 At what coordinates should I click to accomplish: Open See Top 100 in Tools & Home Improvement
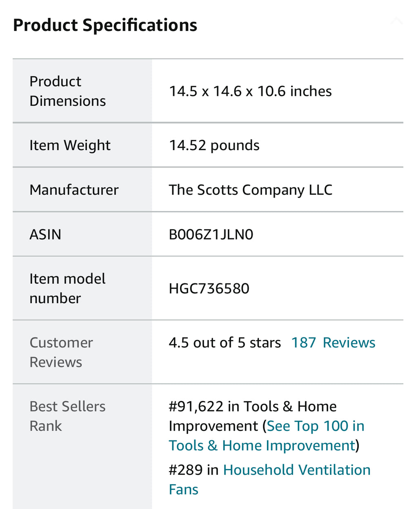tap(315, 427)
